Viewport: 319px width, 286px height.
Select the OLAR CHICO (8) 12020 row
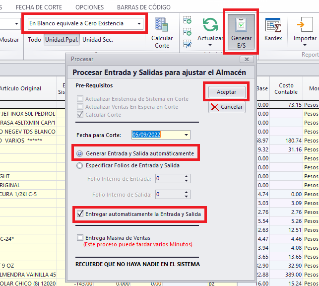point(28,283)
